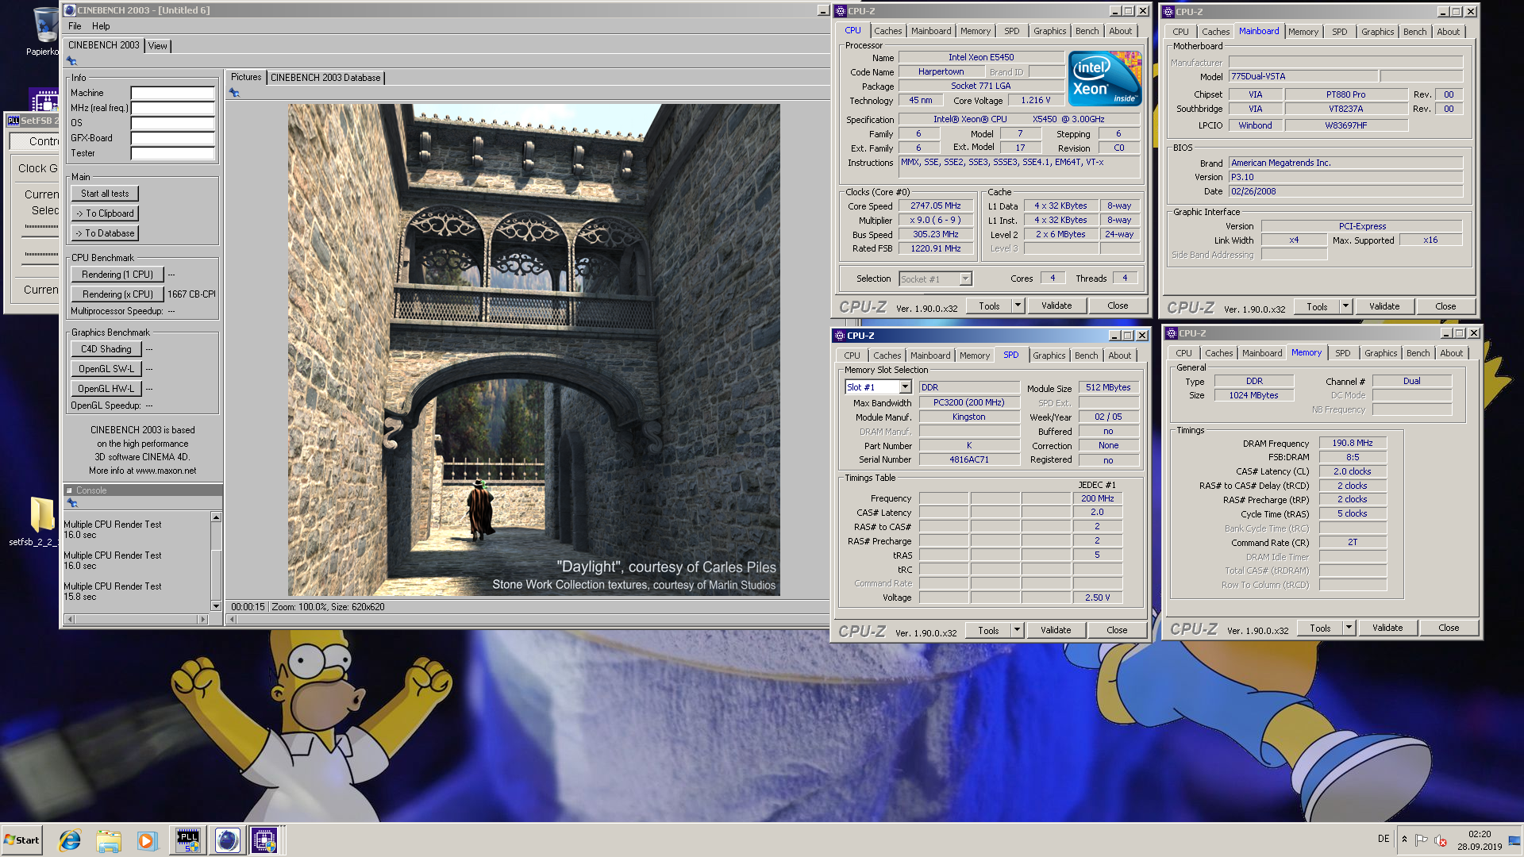This screenshot has width=1524, height=857.
Task: Expand Tools dropdown arrow in CPU-Z SPD window
Action: click(x=1017, y=630)
